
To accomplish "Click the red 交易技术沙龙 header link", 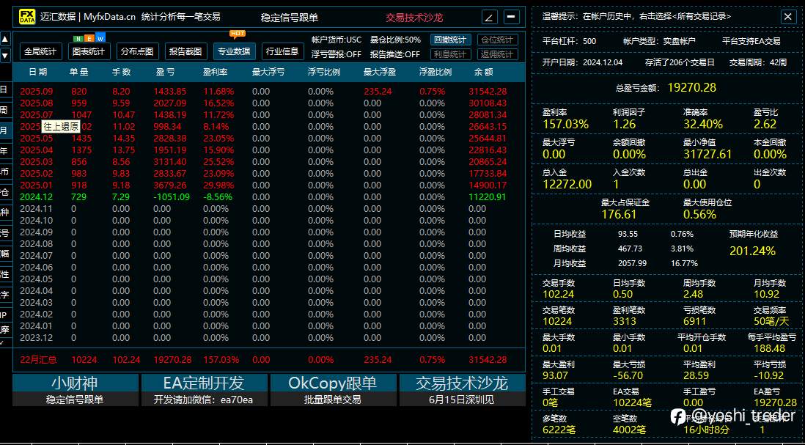I will (x=414, y=18).
